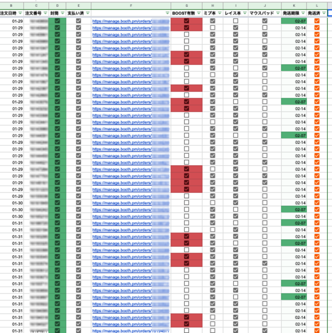
Task: Select the 支払い済 header cell
Action: click(x=78, y=13)
